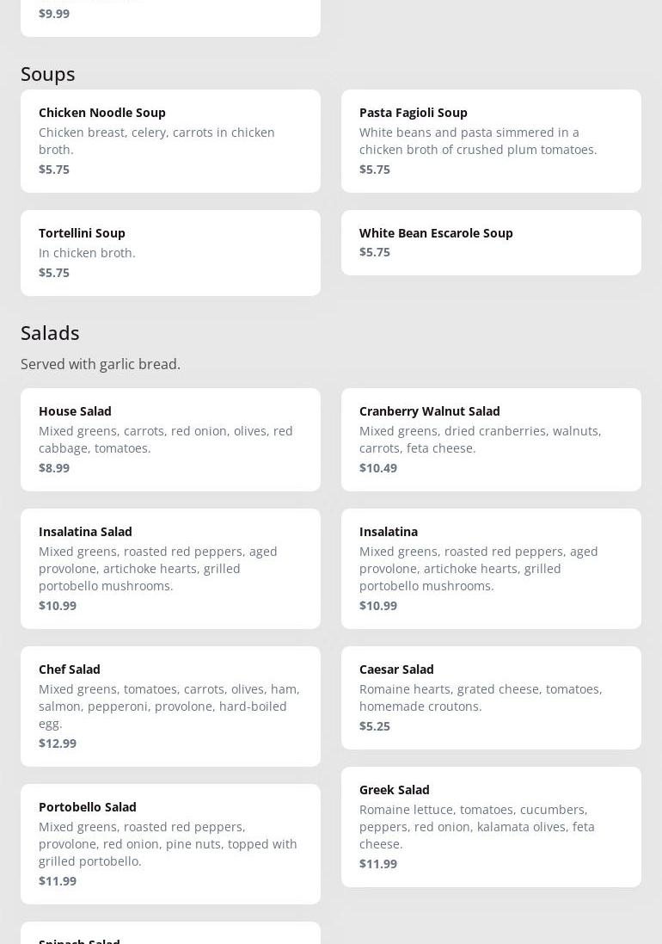Open the House Salad item

[170, 439]
